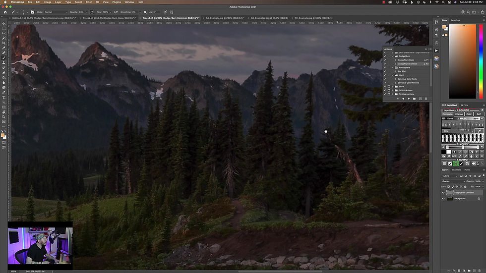Viewport: 486px width, 273px height.
Task: Select the Lasso tool
Action: (4, 33)
